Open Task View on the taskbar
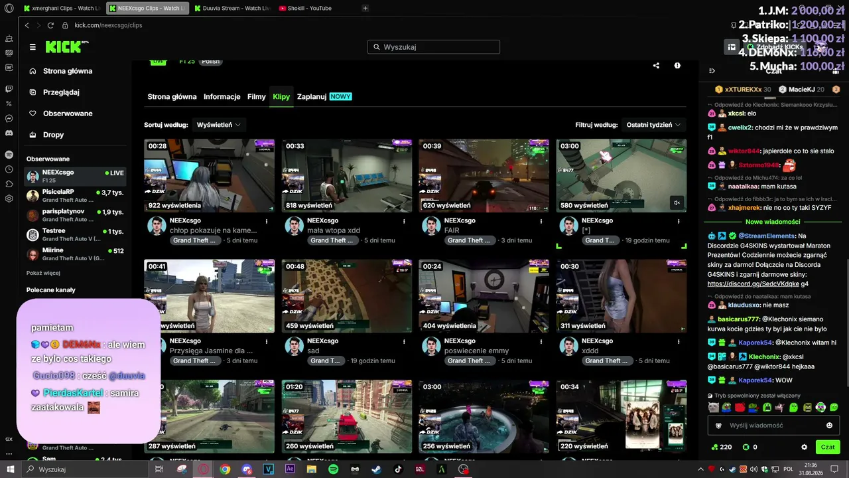The height and width of the screenshot is (478, 849). coord(159,469)
